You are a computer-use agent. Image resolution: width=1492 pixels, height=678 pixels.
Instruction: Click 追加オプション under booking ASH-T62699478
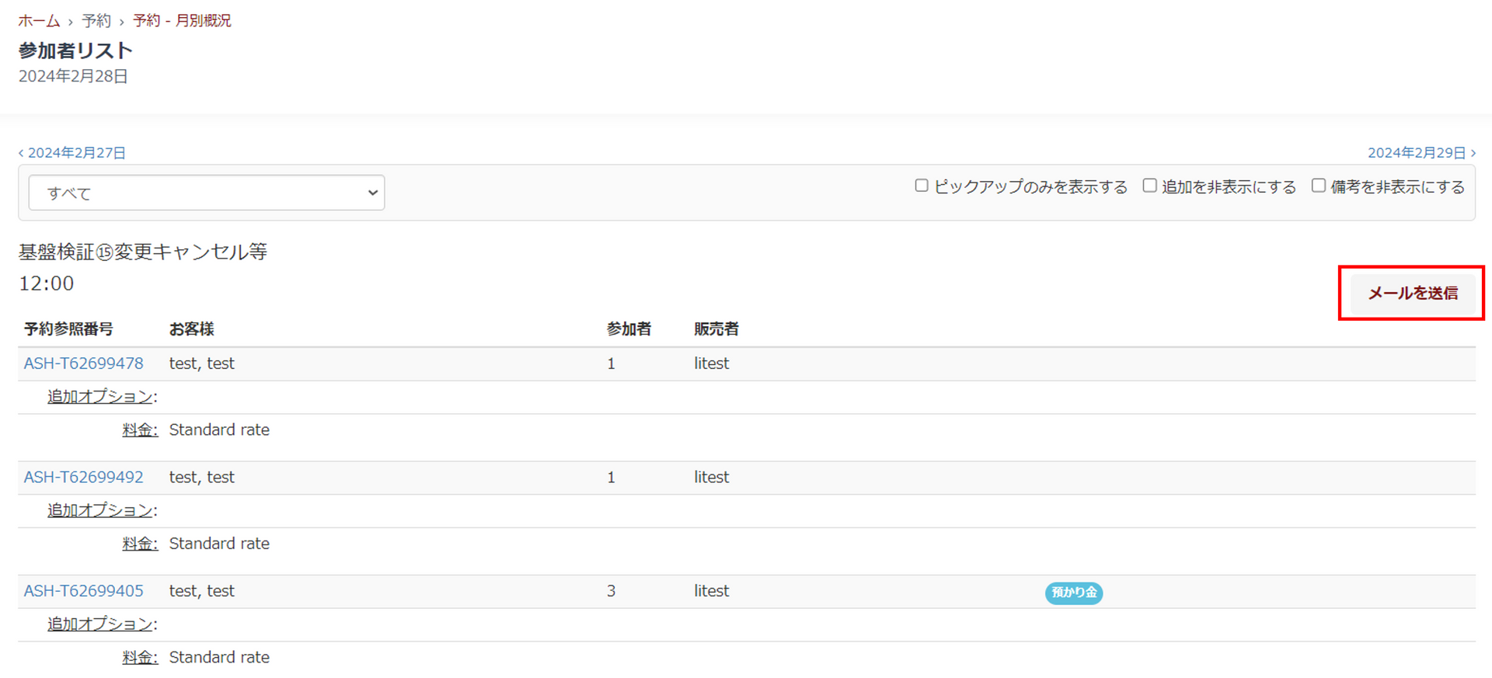[100, 397]
